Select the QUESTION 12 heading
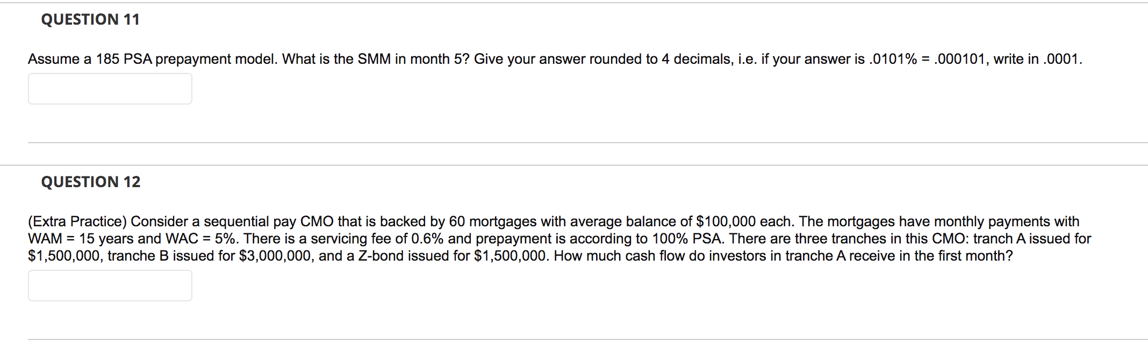 point(91,182)
